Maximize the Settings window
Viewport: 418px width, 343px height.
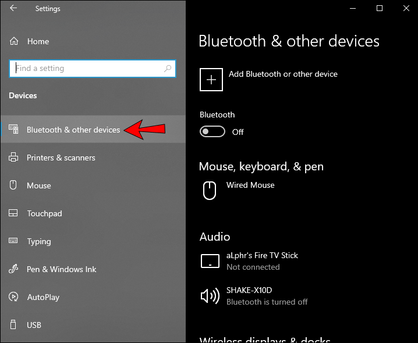[380, 9]
